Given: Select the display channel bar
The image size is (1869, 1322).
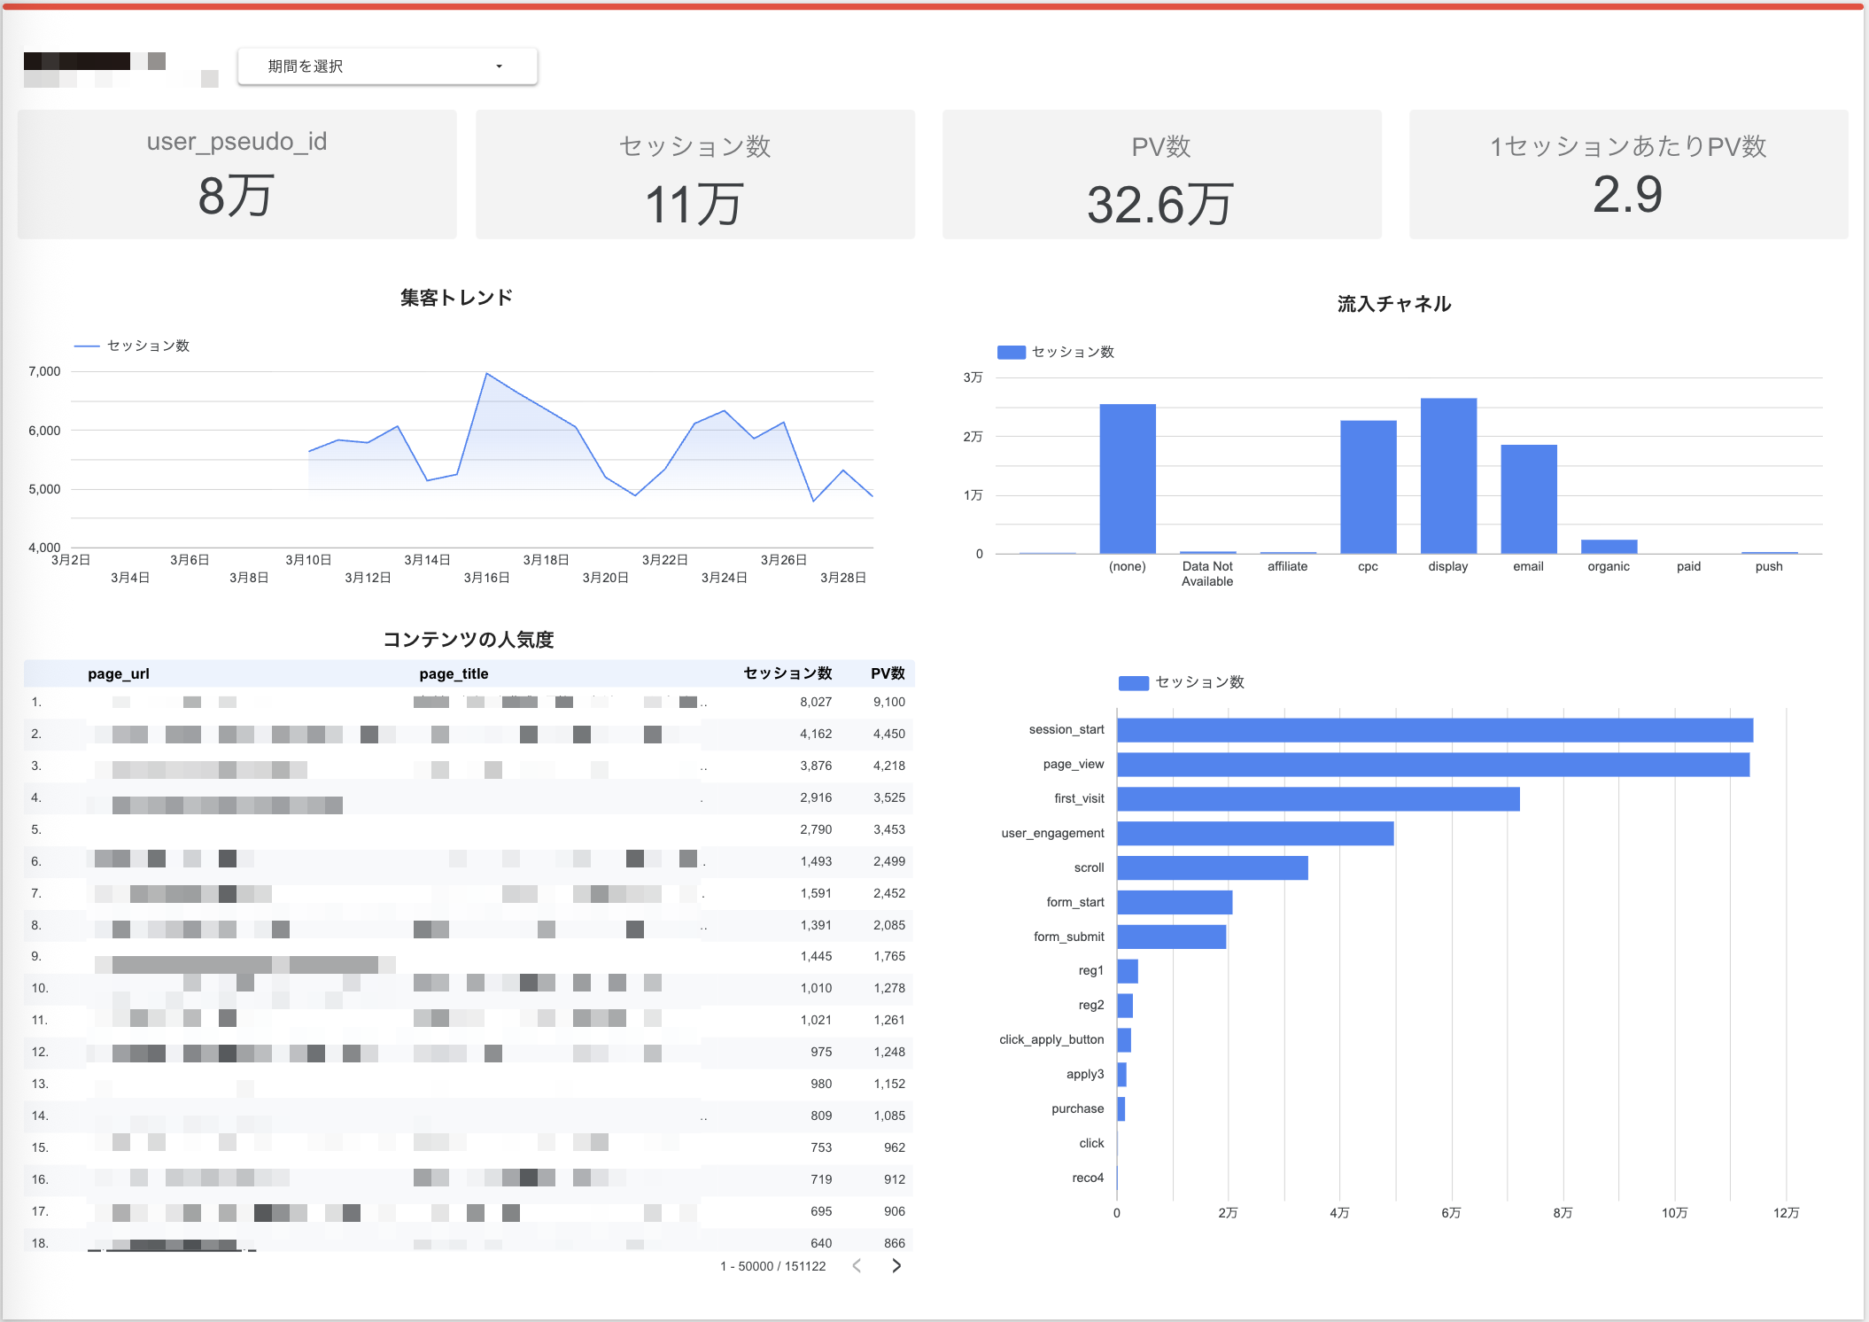Looking at the screenshot, I should coord(1448,476).
